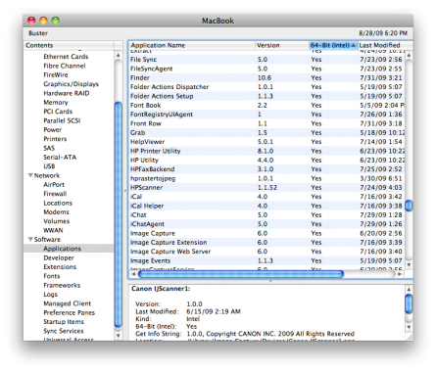Select the iCal Helper row
Screen dimensions: 436x372
[x=266, y=206]
